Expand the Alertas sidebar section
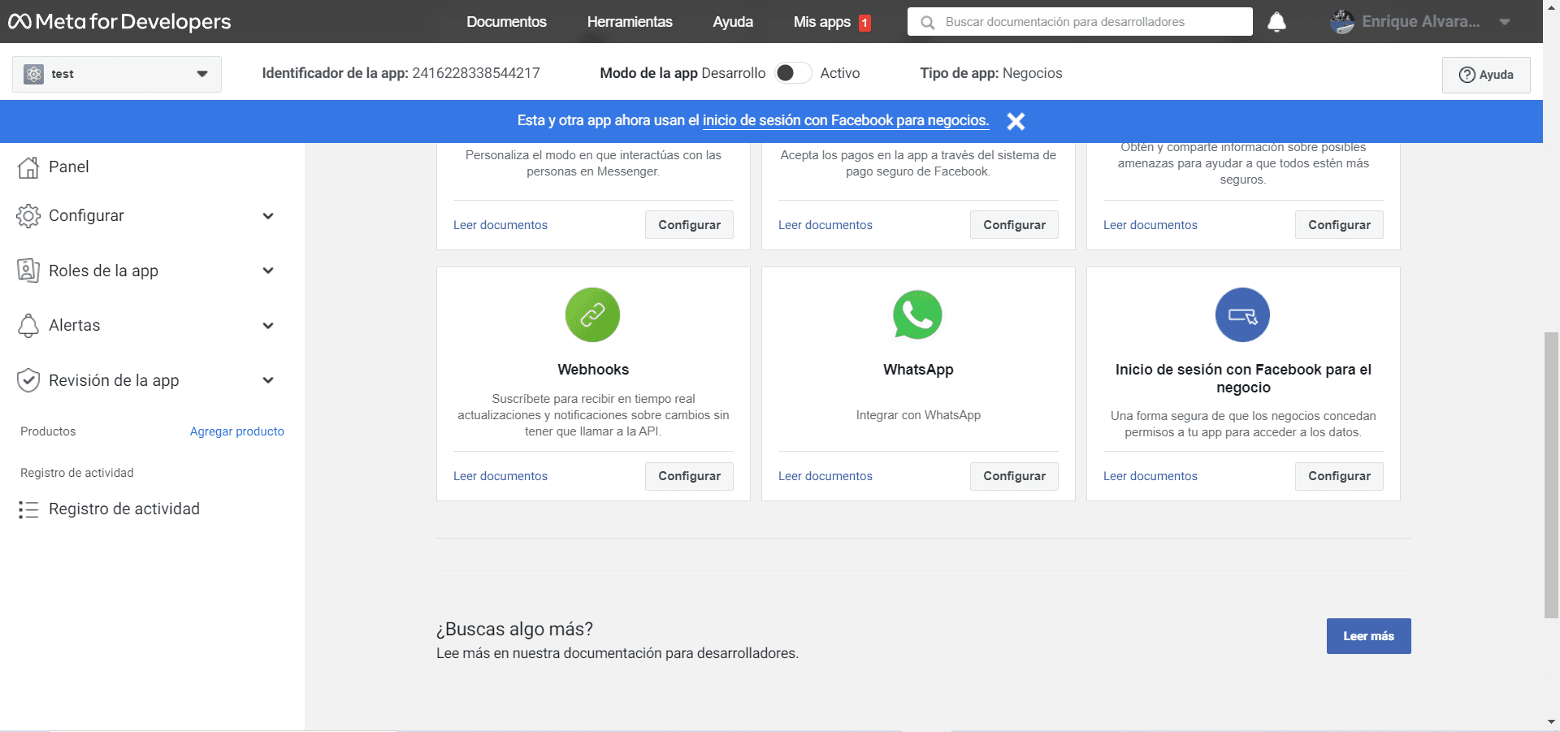This screenshot has height=732, width=1560. (x=268, y=326)
